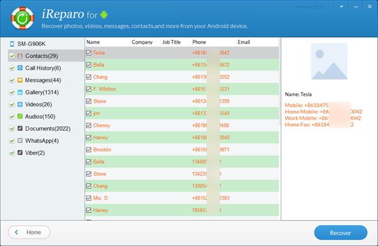The height and width of the screenshot is (246, 378).
Task: Select the jim contact name
Action: [96, 113]
